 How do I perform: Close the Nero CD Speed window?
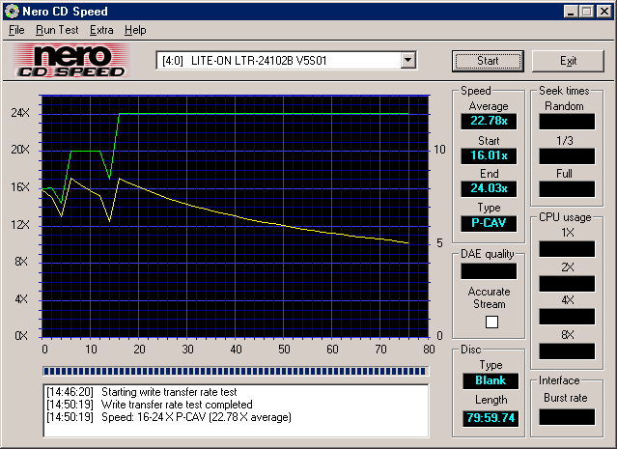[x=604, y=11]
